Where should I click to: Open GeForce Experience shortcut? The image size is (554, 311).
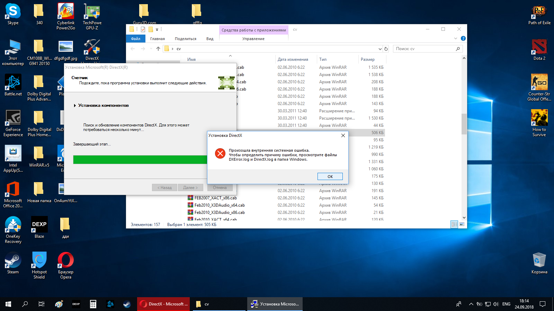(13, 123)
